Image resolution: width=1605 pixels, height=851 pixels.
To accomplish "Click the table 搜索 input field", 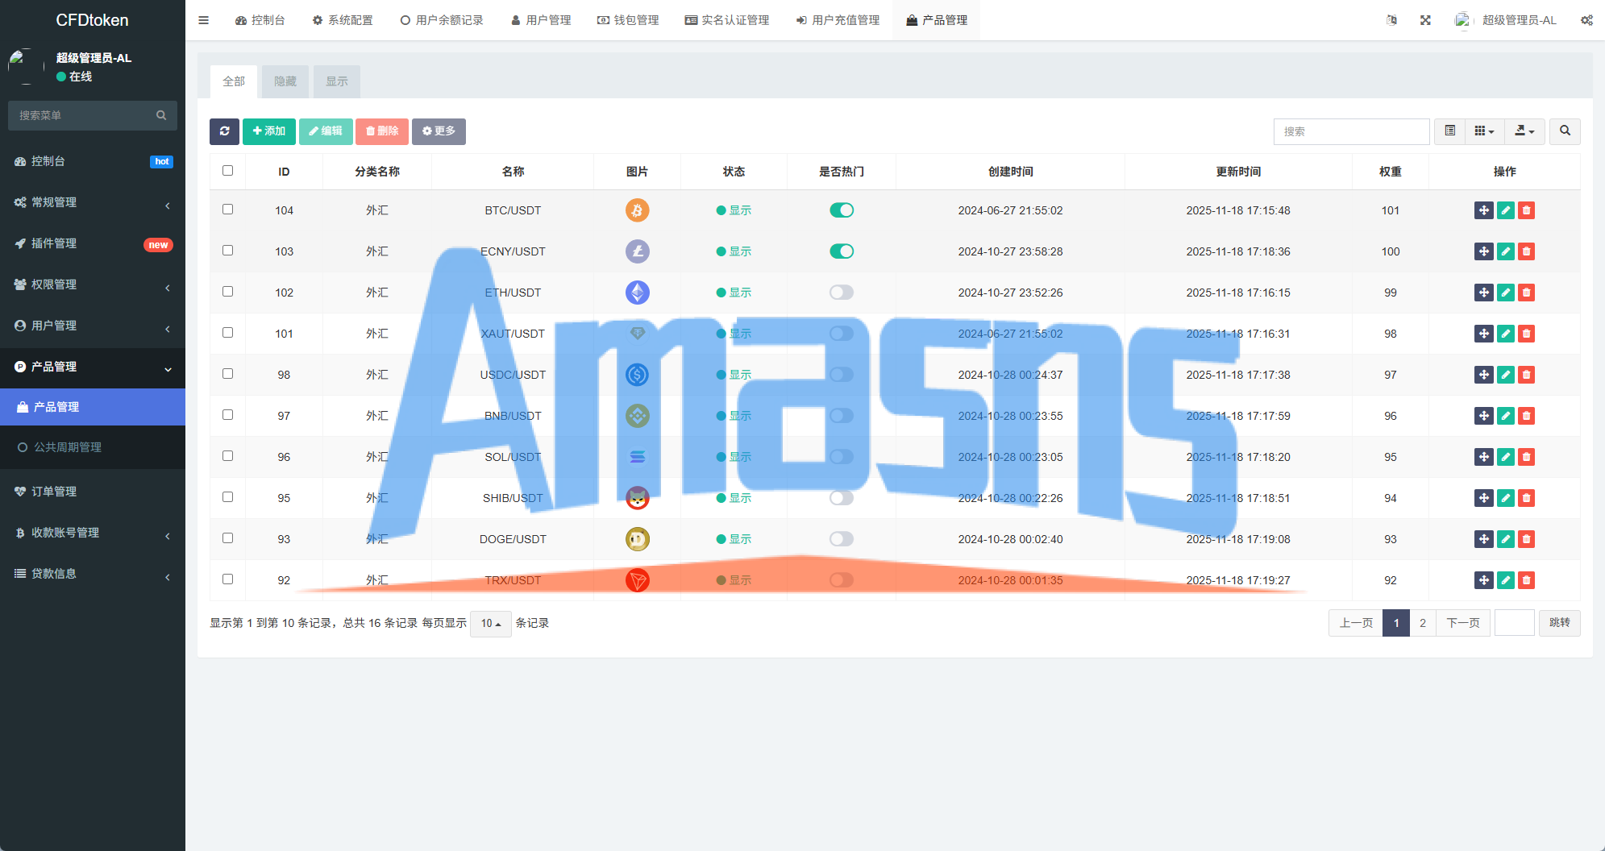I will click(x=1352, y=131).
